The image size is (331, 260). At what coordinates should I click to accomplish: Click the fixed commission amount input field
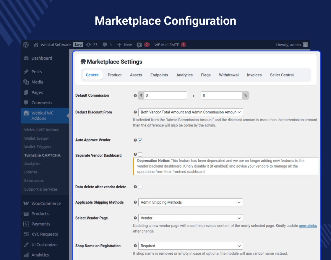point(165,95)
